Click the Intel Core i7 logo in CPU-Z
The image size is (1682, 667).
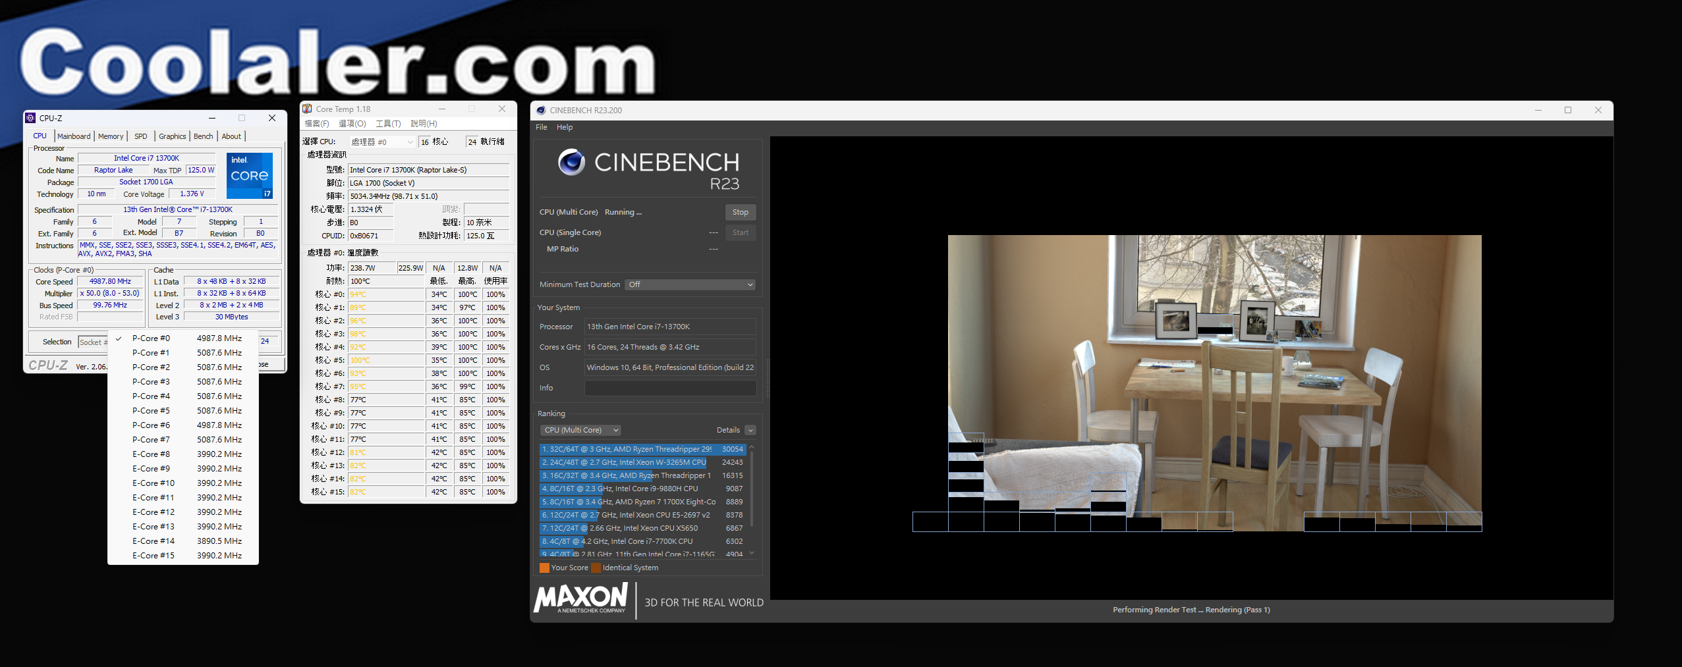point(250,175)
